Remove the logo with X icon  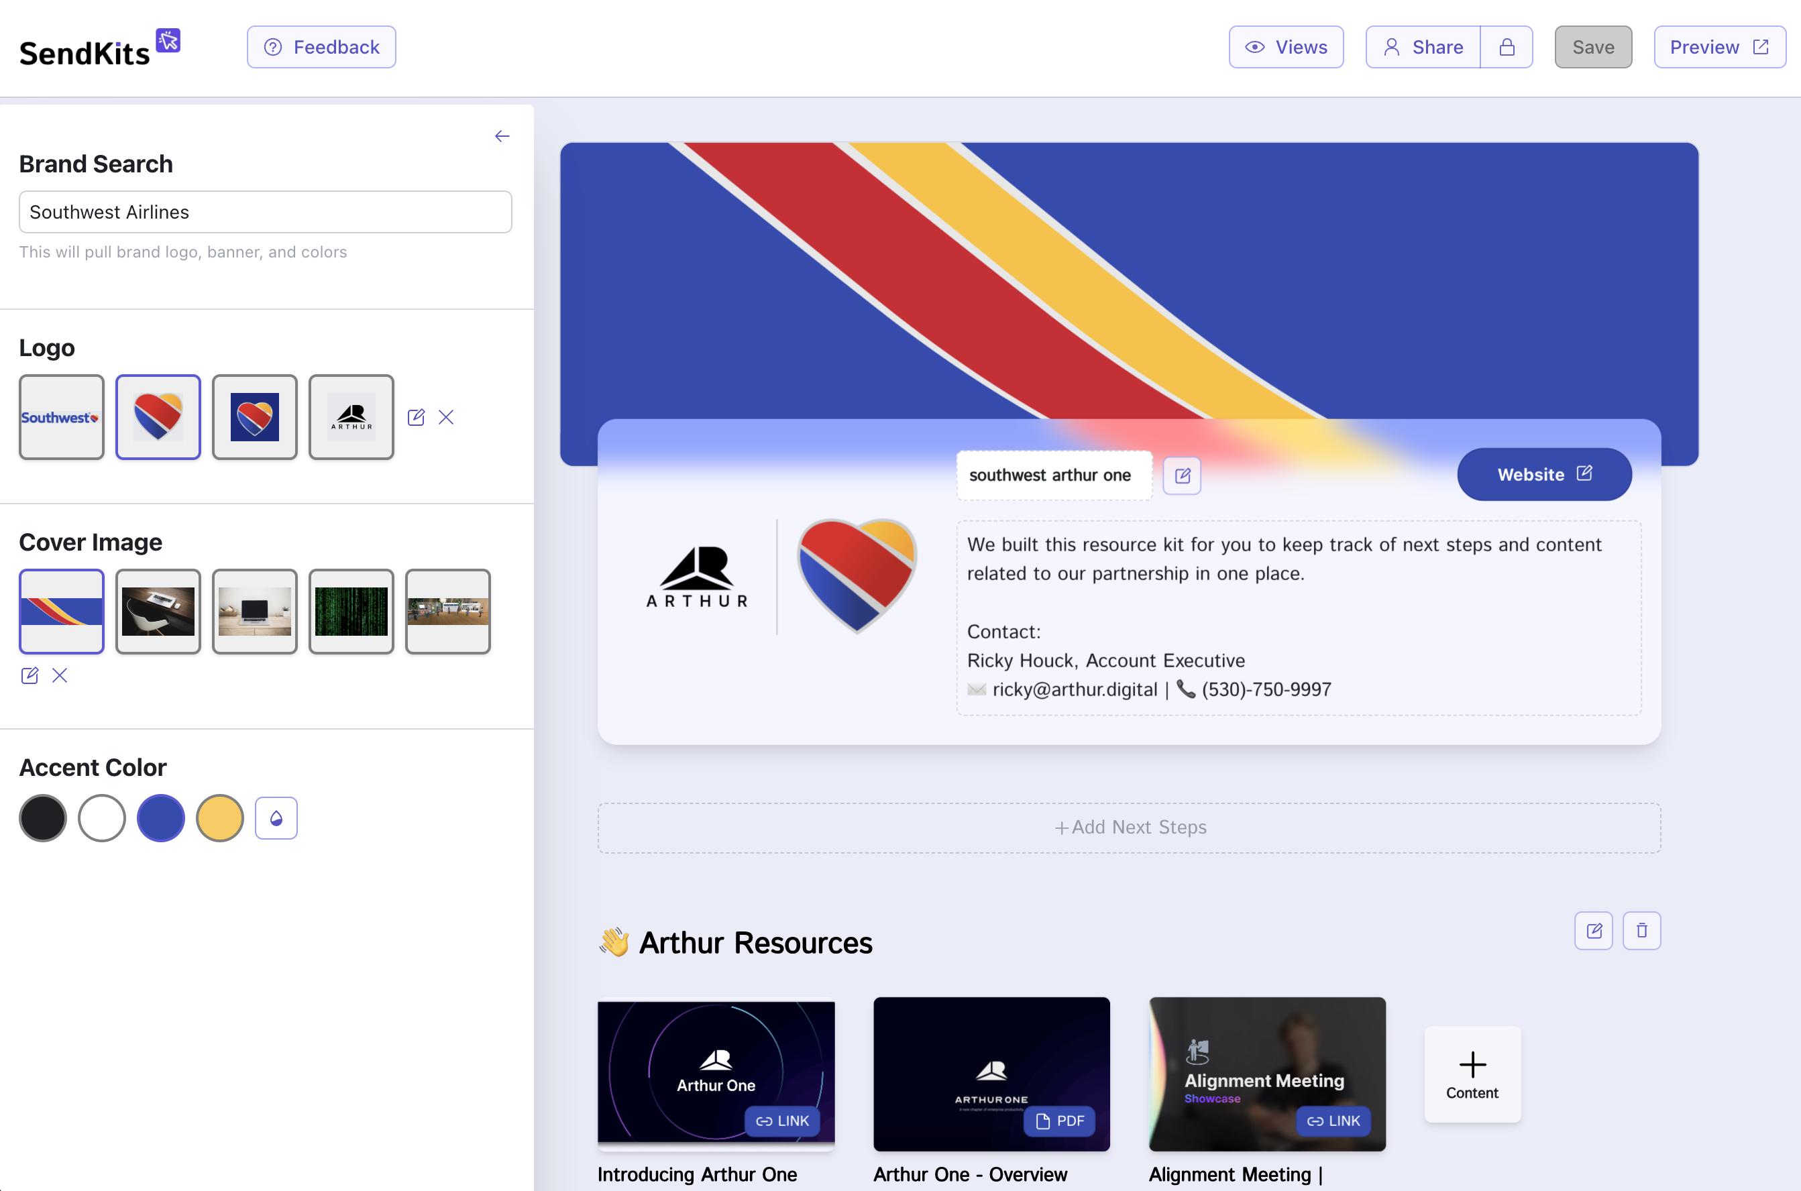pos(446,417)
